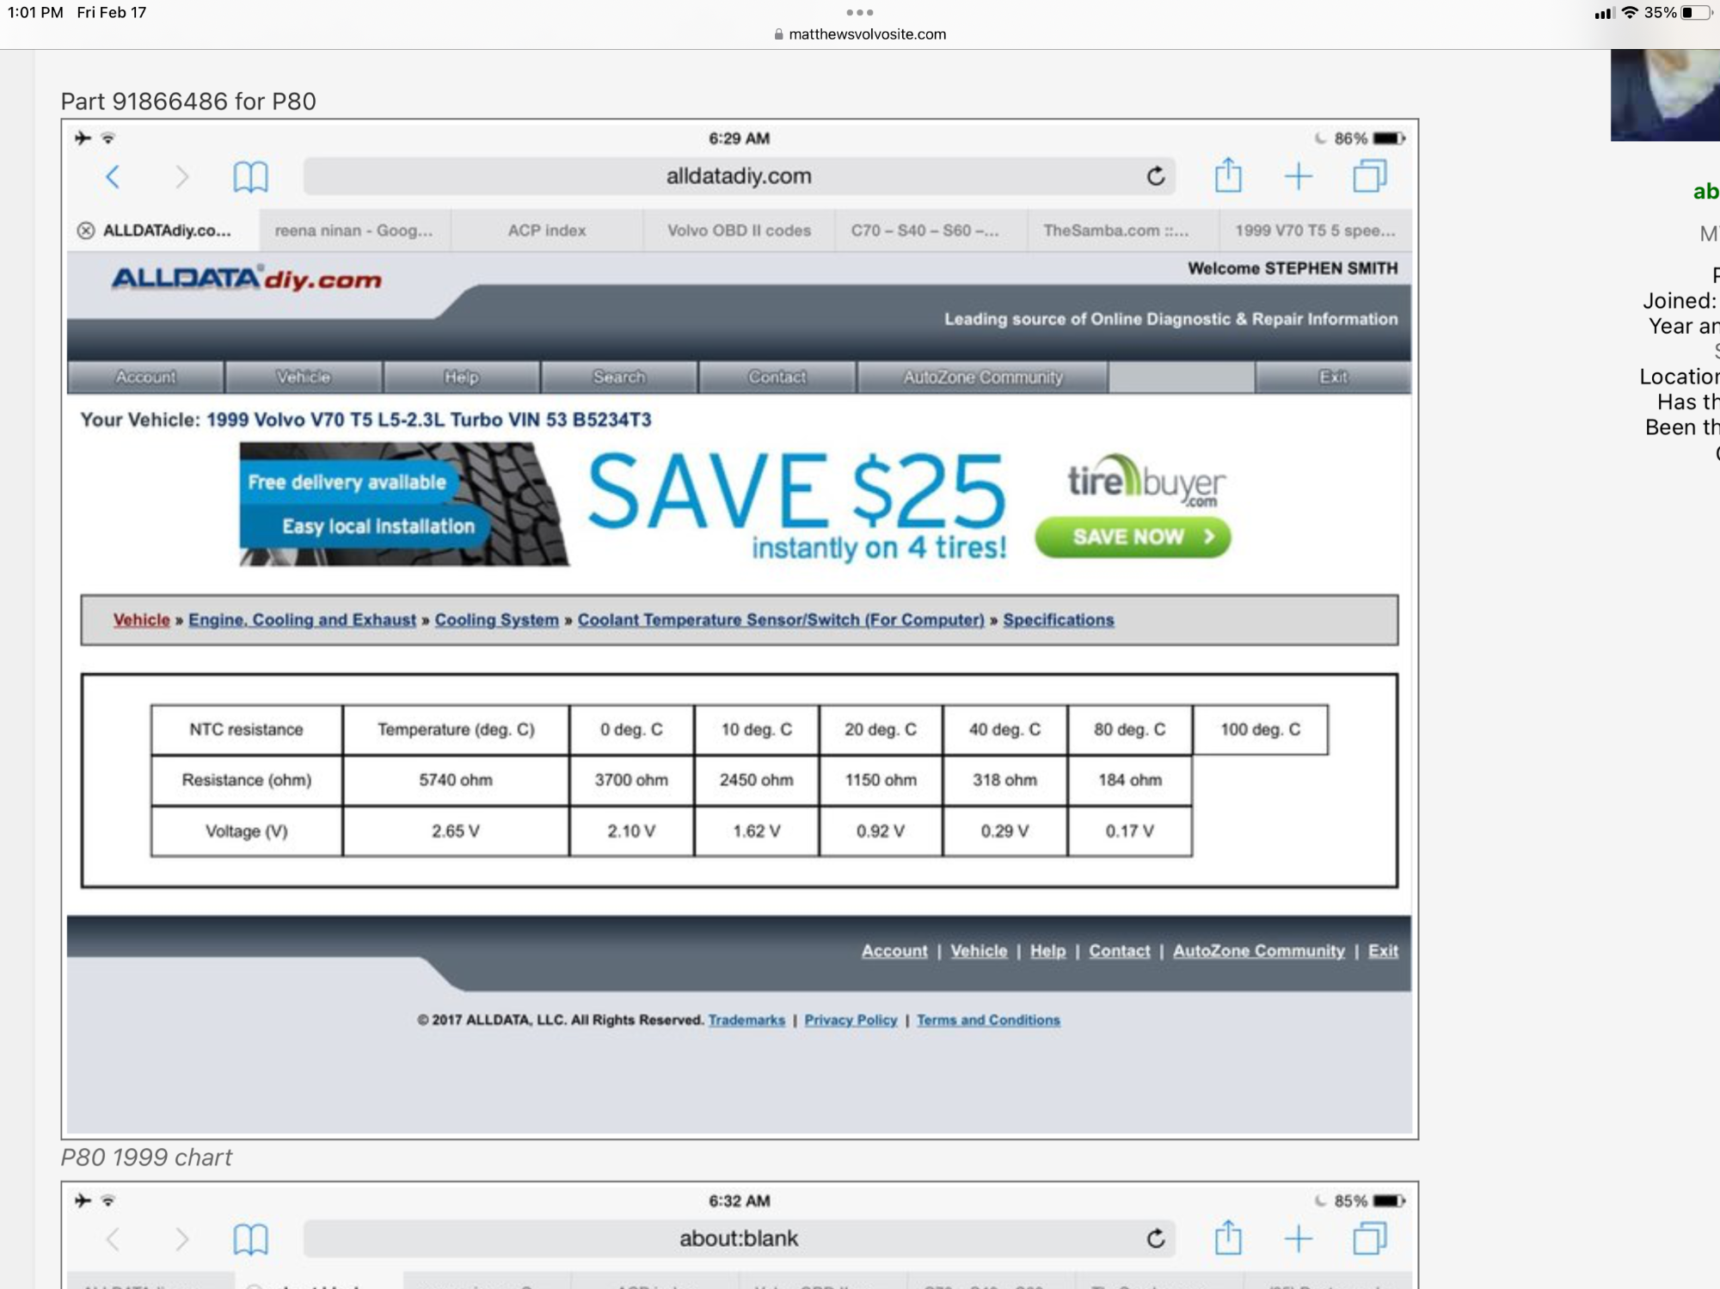The image size is (1720, 1289).
Task: Tap the back arrow in the alldatadiy screenshot
Action: click(x=113, y=177)
